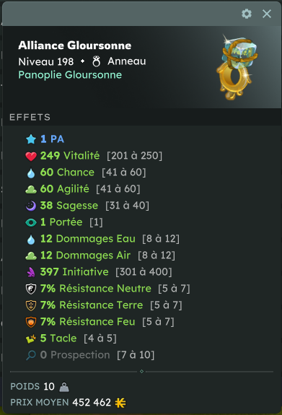Click the Alliance Gloursonne item name
This screenshot has width=282, height=415.
[x=74, y=45]
